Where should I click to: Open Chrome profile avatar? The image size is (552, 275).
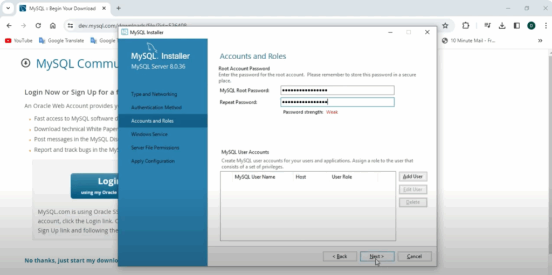pos(531,26)
